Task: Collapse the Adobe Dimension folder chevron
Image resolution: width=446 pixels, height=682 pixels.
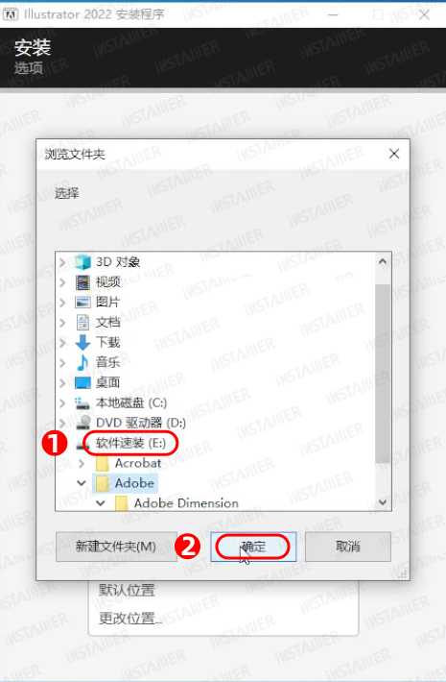Action: 101,503
